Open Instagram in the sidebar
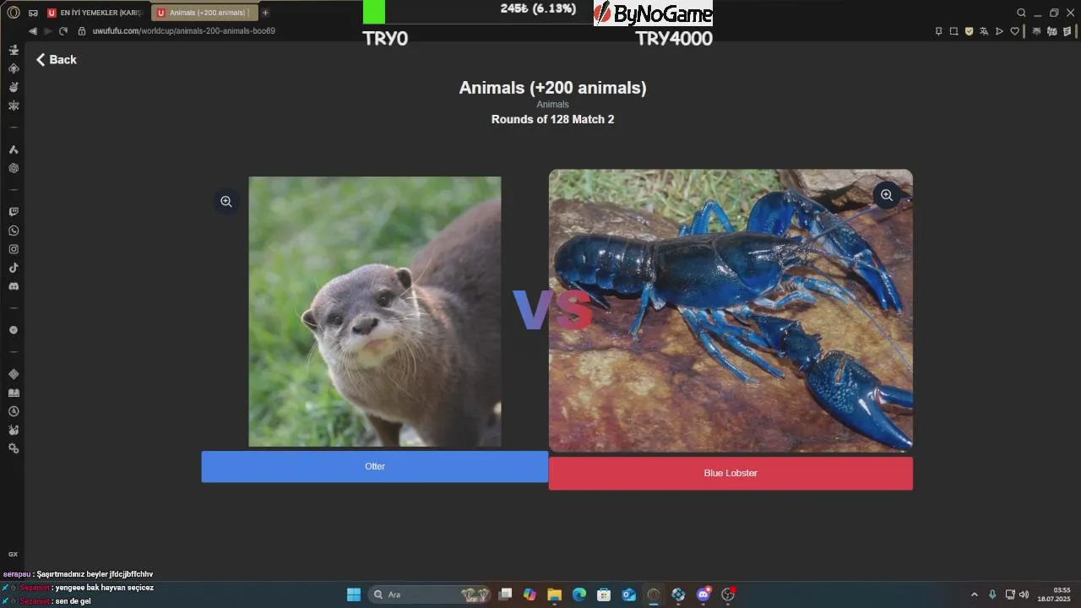Image resolution: width=1081 pixels, height=608 pixels. 14,249
